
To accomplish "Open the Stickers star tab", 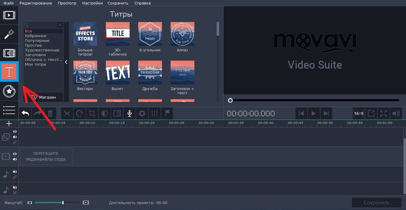I will tap(9, 91).
